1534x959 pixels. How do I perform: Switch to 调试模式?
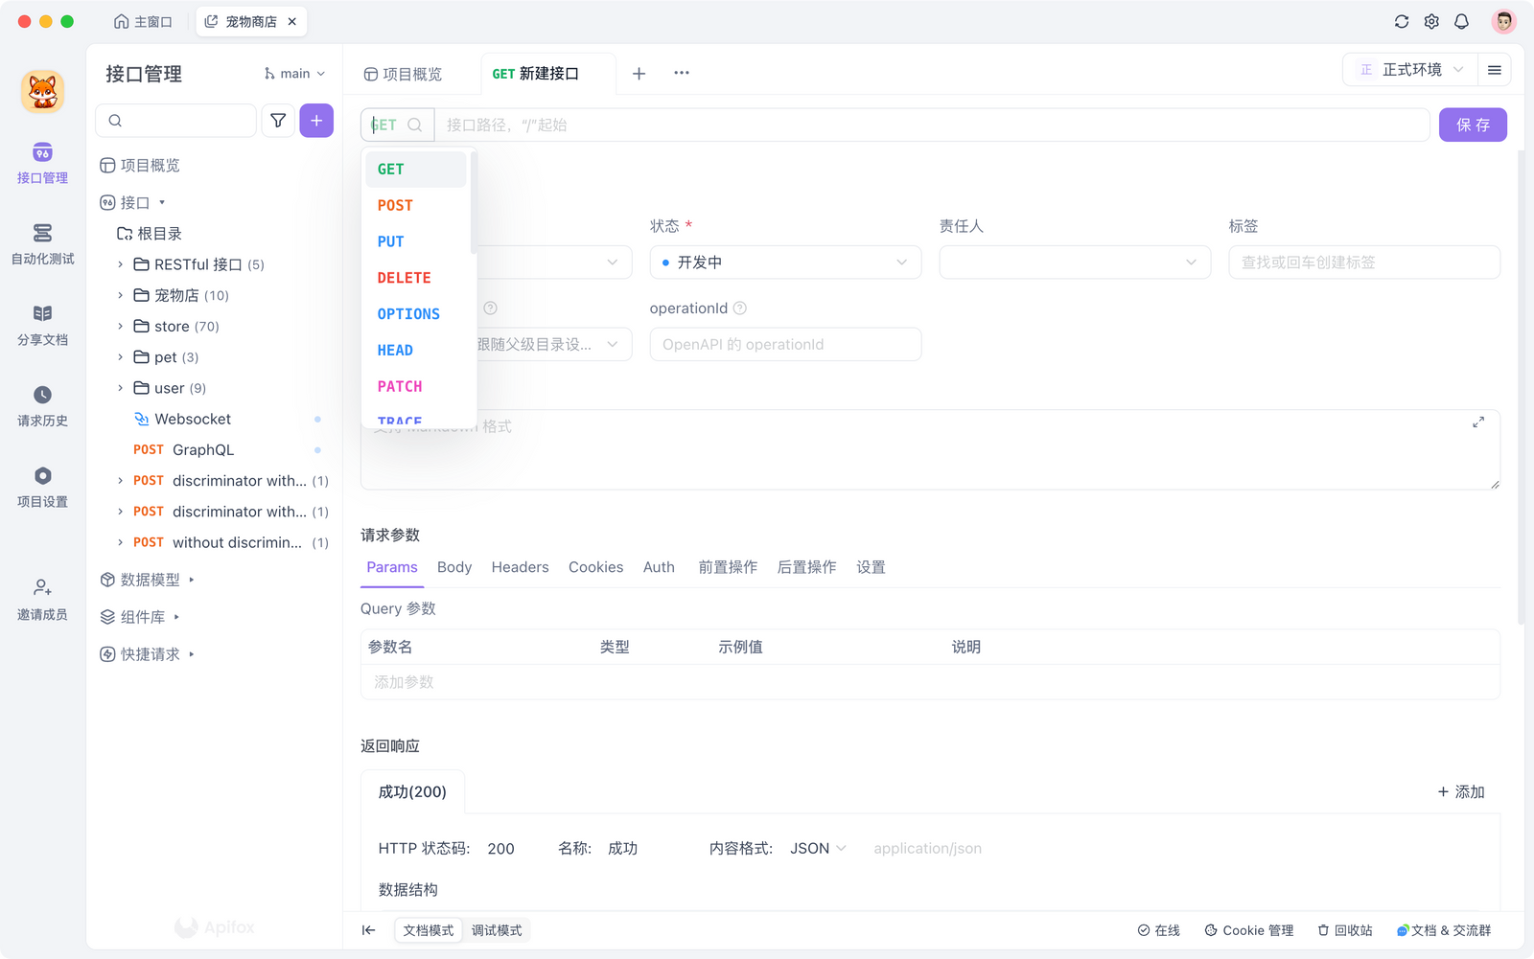497,929
